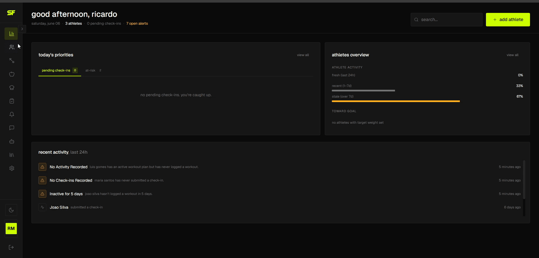This screenshot has height=258, width=539.
Task: Click the 'saturday, june 06' date text
Action: click(x=46, y=24)
